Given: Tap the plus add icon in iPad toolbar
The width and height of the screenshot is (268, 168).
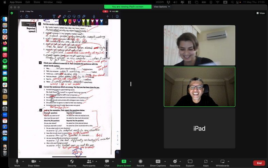Looking at the screenshot, I should pos(107,16).
